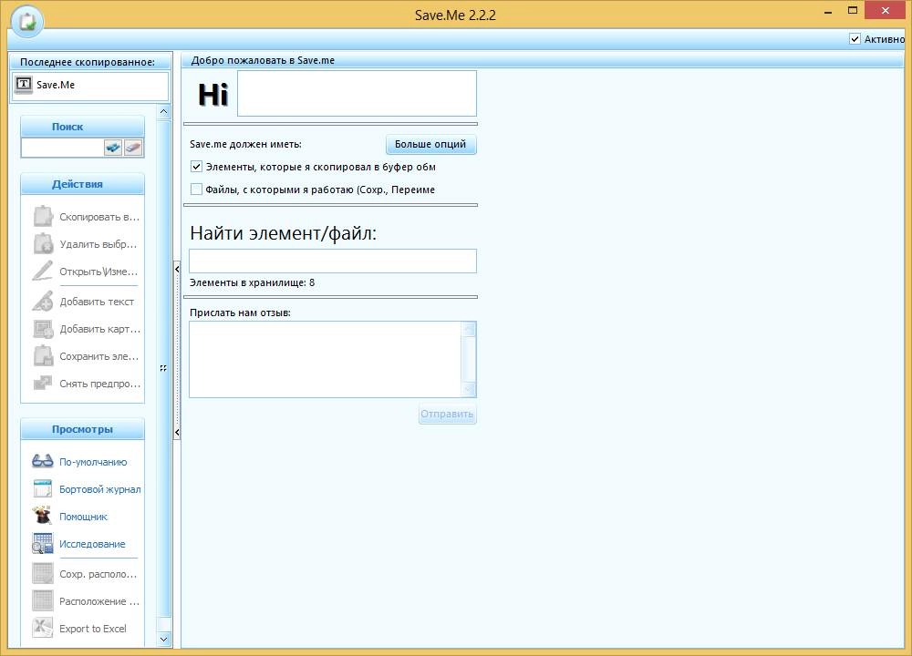Collapse sidebar using lower splitter arrow
The image size is (912, 656).
coord(177,432)
